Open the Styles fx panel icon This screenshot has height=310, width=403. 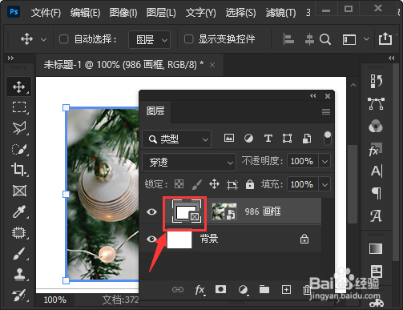point(376,149)
